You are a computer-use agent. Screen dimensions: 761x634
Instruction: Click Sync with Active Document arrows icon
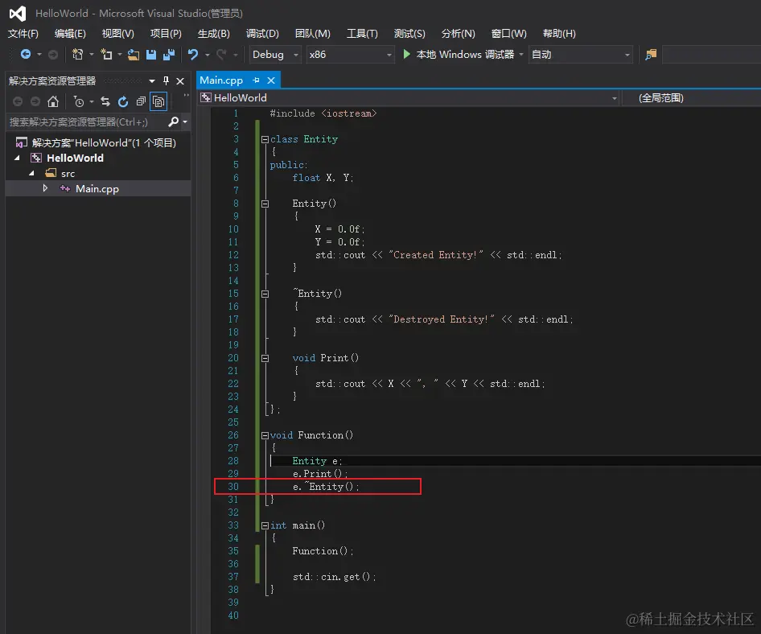pos(105,101)
